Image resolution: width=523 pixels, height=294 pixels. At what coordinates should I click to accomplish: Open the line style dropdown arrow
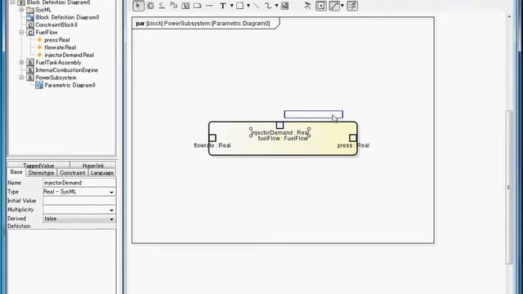[342, 6]
